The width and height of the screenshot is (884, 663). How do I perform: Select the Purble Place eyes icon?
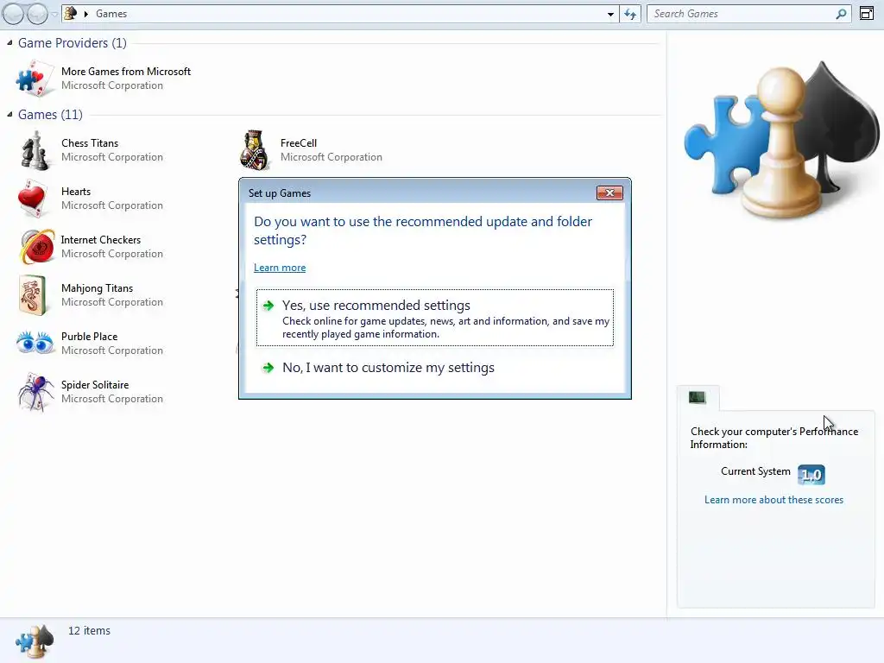coord(35,342)
